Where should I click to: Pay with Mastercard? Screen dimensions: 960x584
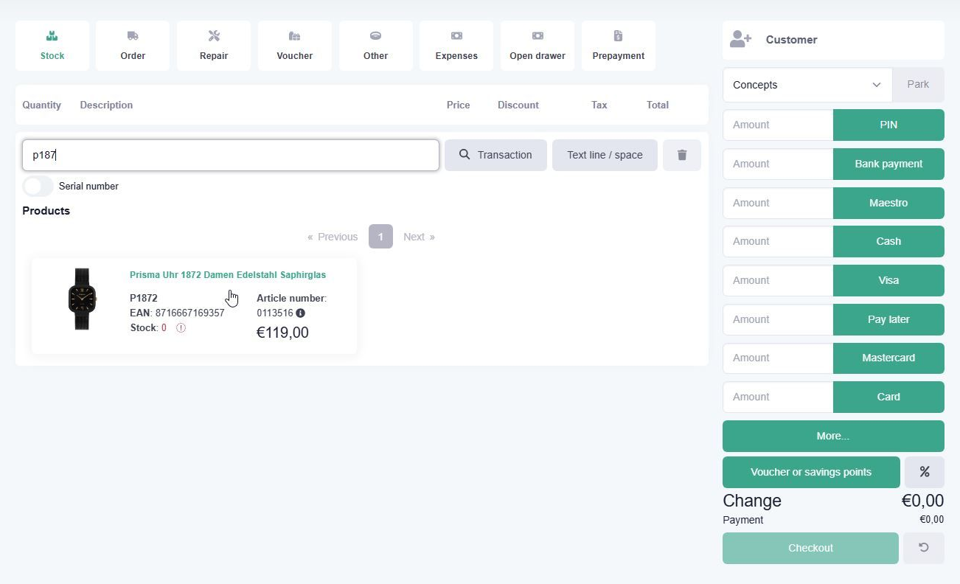pyautogui.click(x=888, y=358)
